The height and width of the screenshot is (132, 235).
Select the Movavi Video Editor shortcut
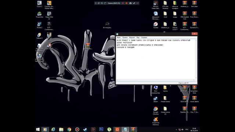pyautogui.click(x=156, y=5)
